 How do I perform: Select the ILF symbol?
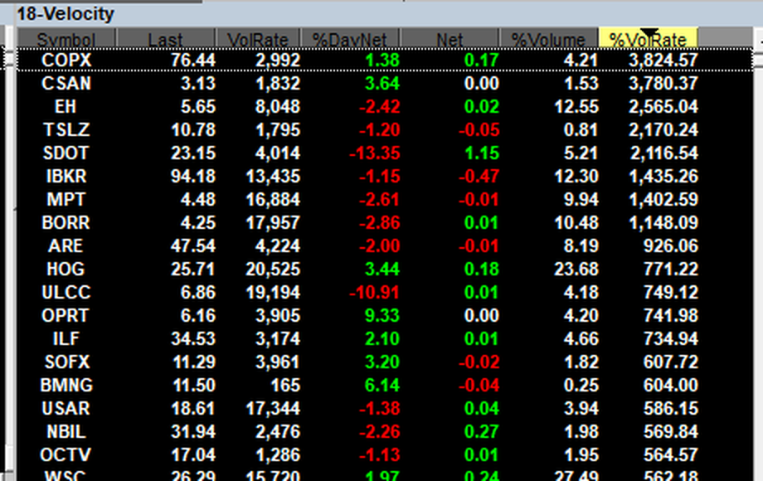pyautogui.click(x=66, y=339)
